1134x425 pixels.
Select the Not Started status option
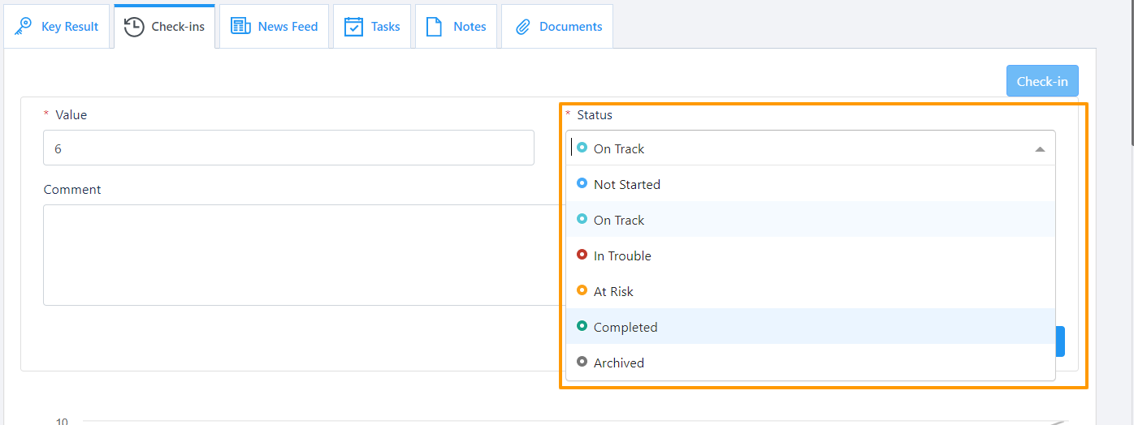[626, 184]
